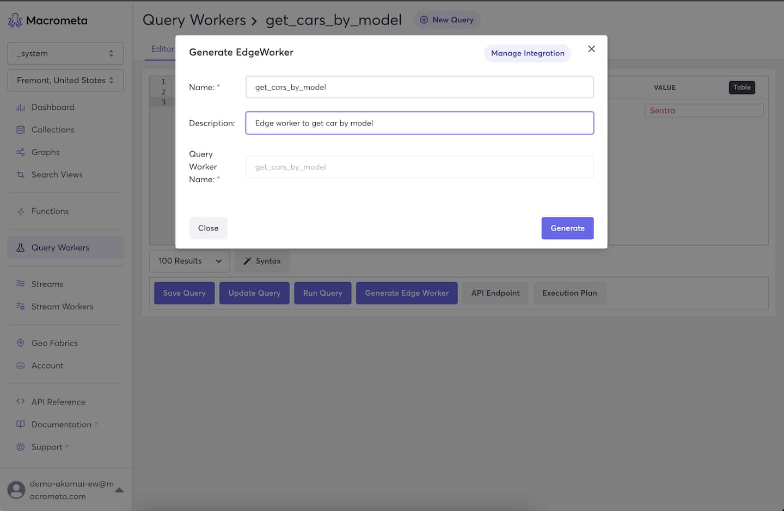Toggle the Table view button

(742, 88)
